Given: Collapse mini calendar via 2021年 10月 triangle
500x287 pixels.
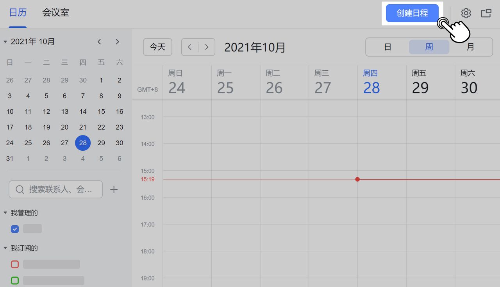Looking at the screenshot, I should click(5, 41).
